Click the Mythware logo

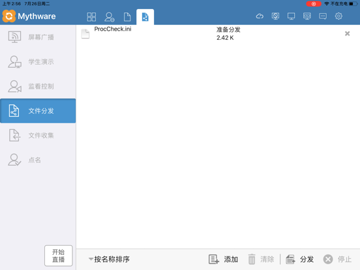click(x=29, y=16)
